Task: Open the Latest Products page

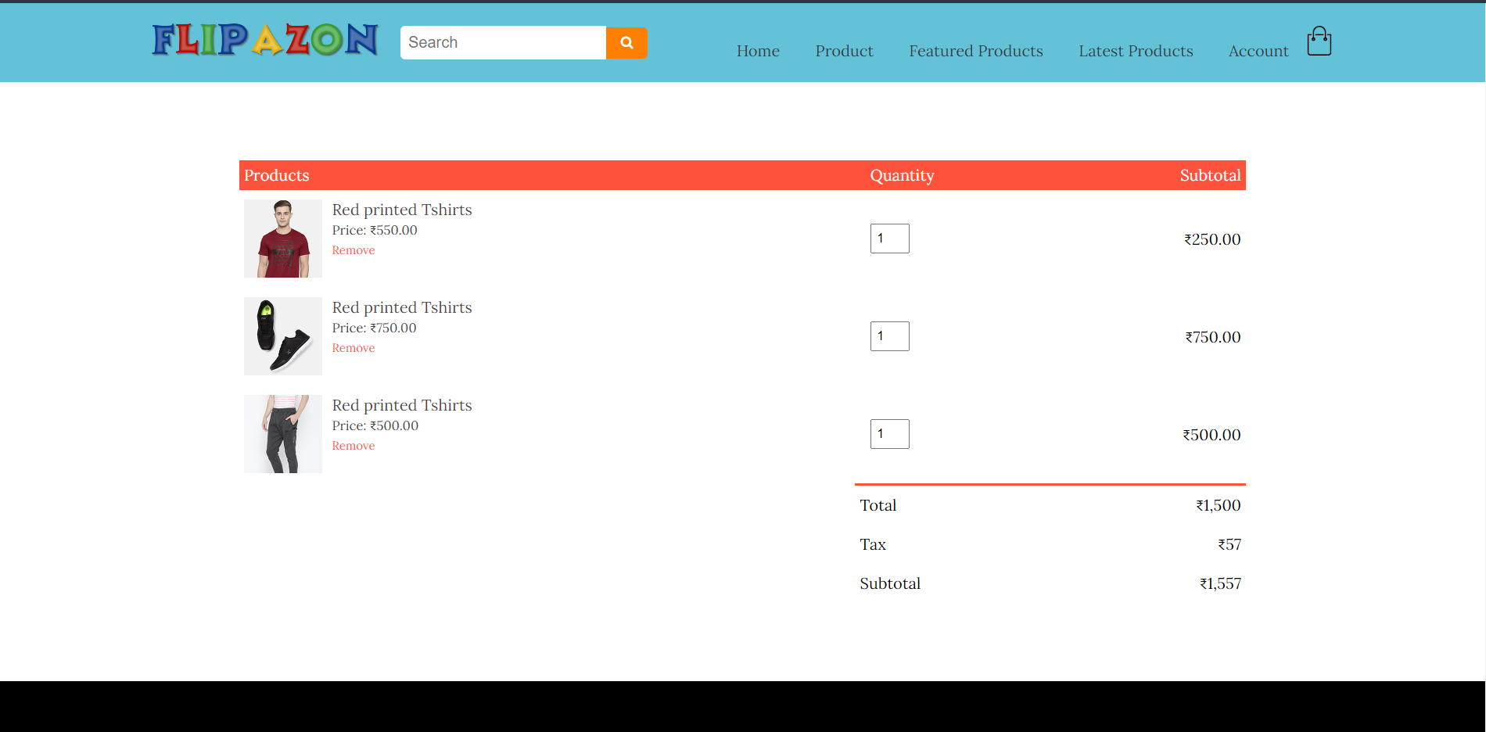Action: (1135, 52)
